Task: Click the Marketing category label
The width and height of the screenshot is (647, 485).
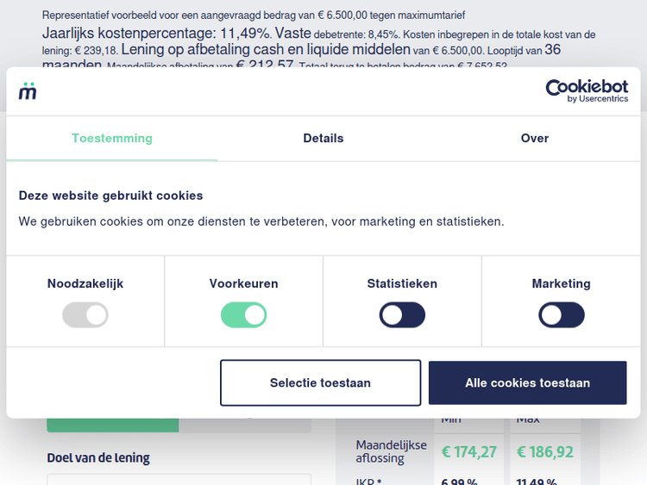Action: pos(562,283)
